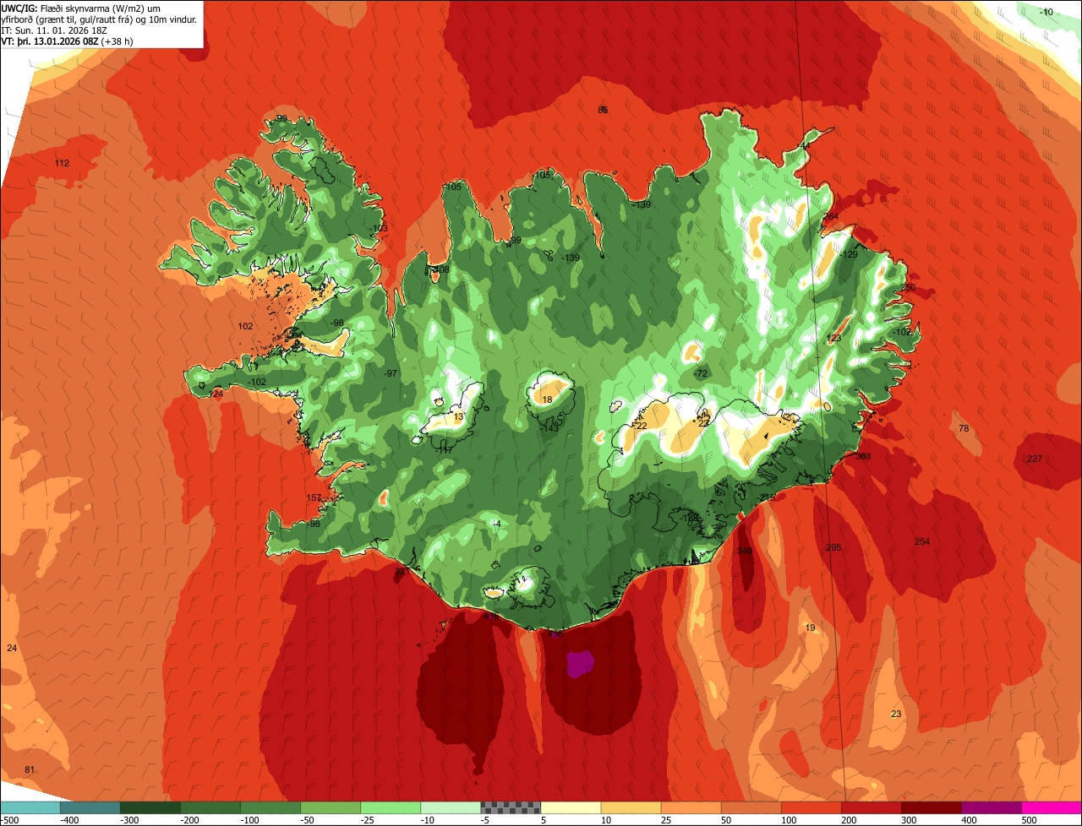Screen dimensions: 1082x826
Task: Select the teal -500 to -400 legend swatch
Action: pyautogui.click(x=90, y=807)
